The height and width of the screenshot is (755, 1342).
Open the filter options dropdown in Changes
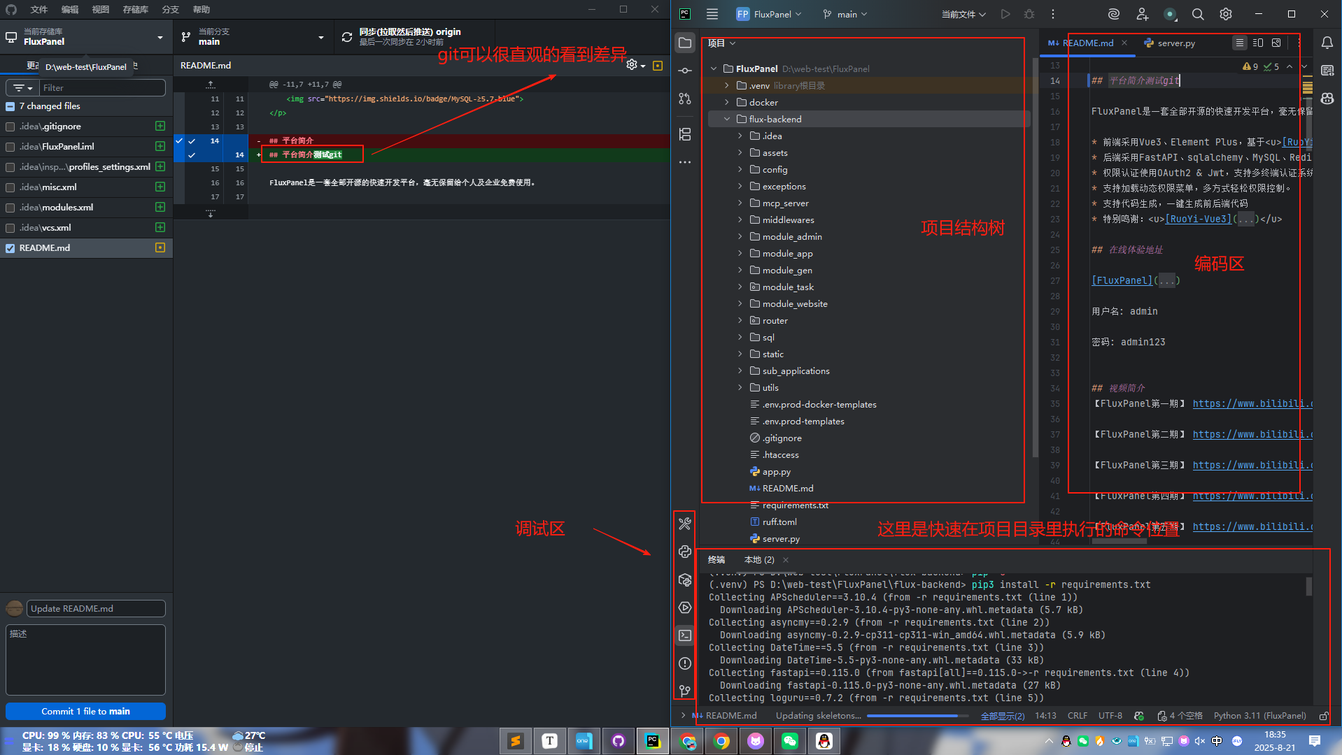pyautogui.click(x=22, y=88)
